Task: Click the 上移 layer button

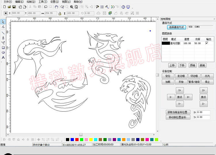Action: (172, 65)
